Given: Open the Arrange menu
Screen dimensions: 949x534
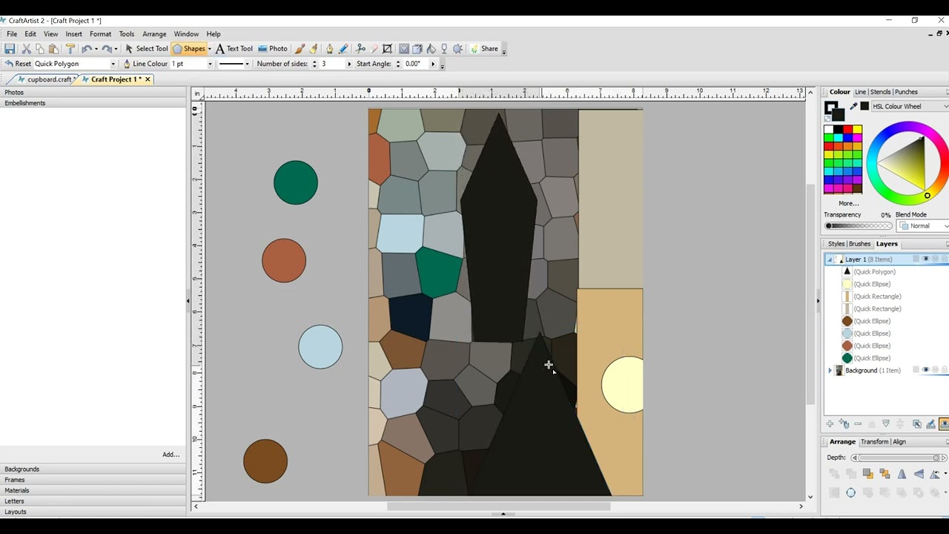Looking at the screenshot, I should tap(154, 34).
